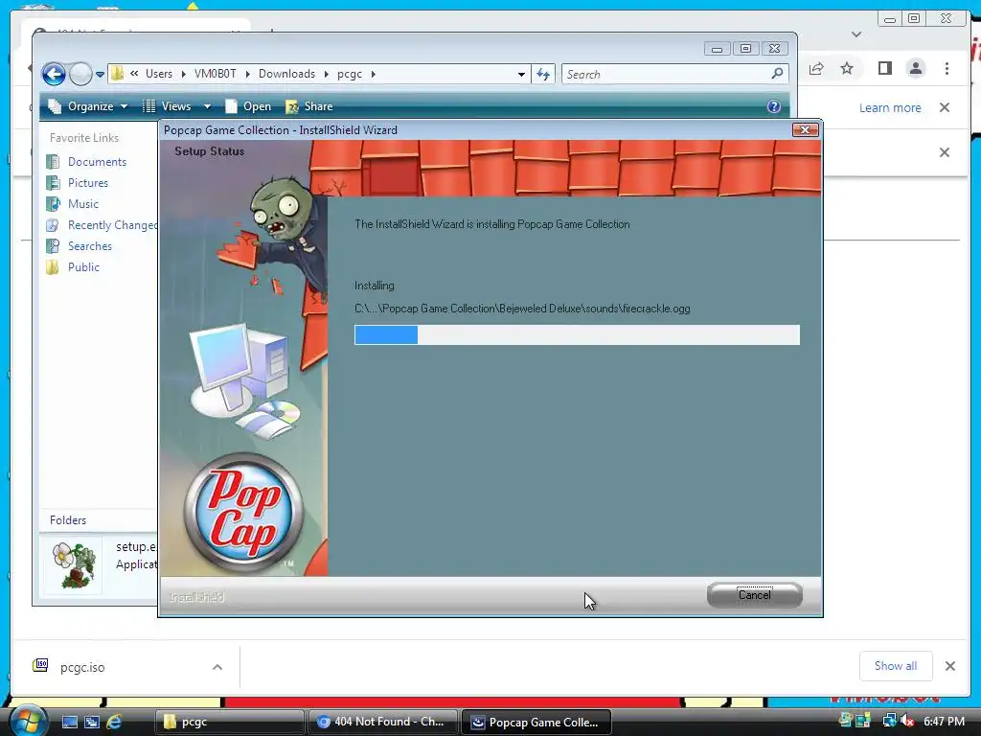Click the Users breadcrumb in the address bar
Screen dimensions: 981x736
pyautogui.click(x=159, y=74)
